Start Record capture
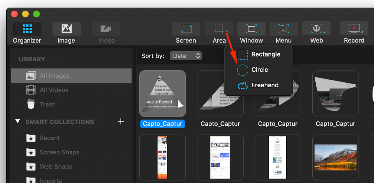374x183 pixels. [354, 29]
